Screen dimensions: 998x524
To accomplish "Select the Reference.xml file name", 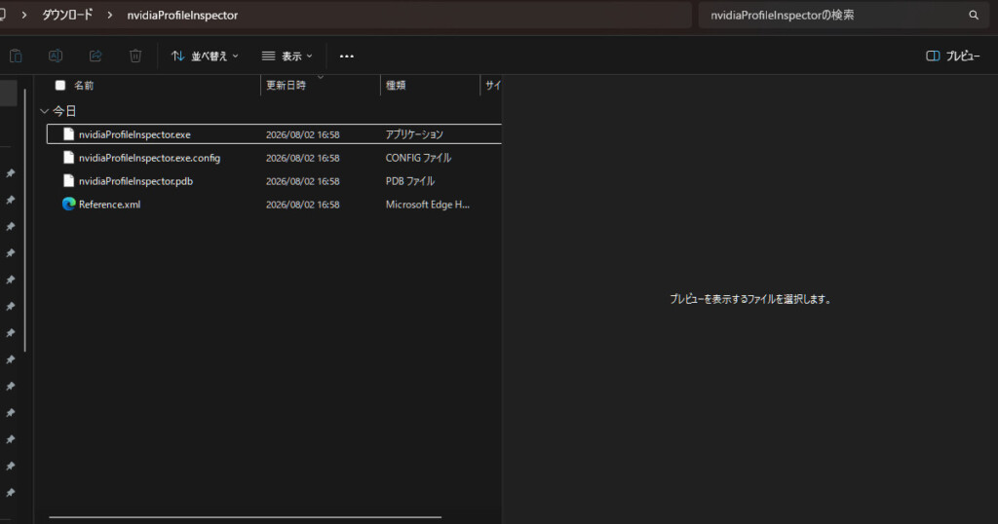I will point(109,205).
